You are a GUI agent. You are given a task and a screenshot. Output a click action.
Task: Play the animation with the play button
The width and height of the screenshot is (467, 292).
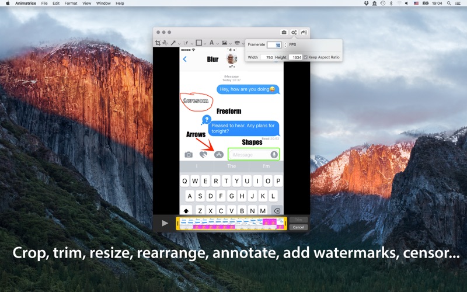pyautogui.click(x=165, y=223)
